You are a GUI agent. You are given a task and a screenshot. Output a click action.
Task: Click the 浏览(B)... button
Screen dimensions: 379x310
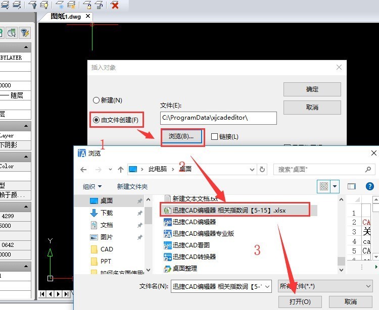click(181, 136)
